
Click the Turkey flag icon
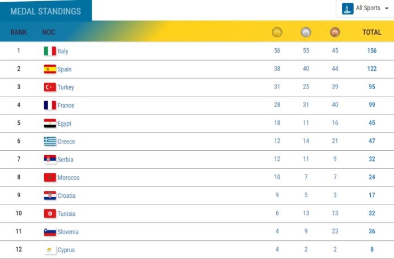[x=50, y=87]
